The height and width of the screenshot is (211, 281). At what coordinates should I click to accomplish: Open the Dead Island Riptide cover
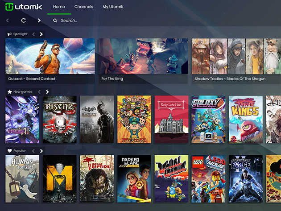(97, 179)
